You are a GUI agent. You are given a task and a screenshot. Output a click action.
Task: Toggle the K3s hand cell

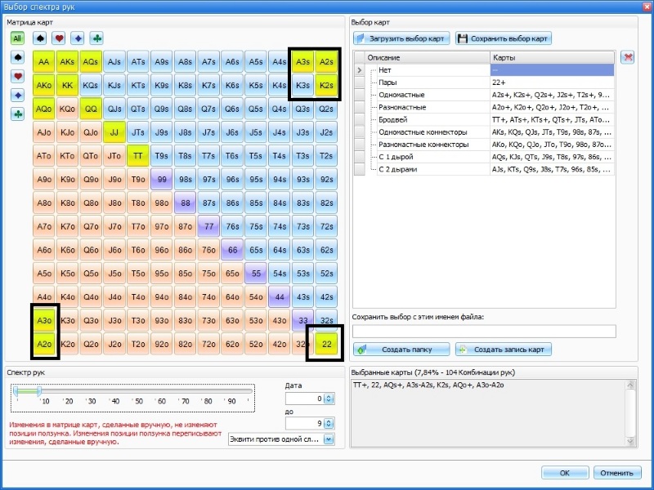(x=302, y=86)
